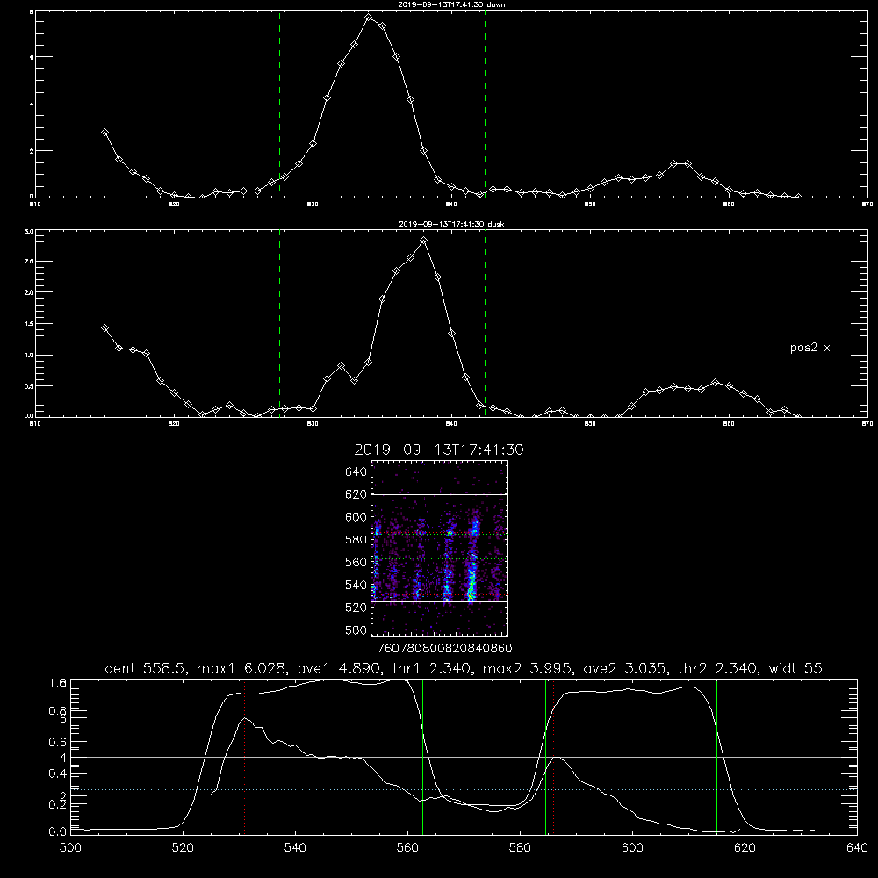Click the green solid line near 562 in the bottom plot

click(423, 755)
